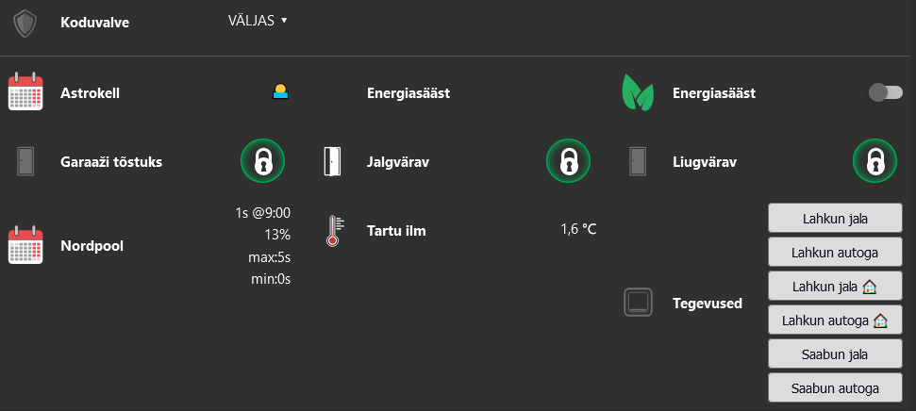Toggle the Jalgvärav lock button
Screen dimensions: 916x411
(x=569, y=161)
